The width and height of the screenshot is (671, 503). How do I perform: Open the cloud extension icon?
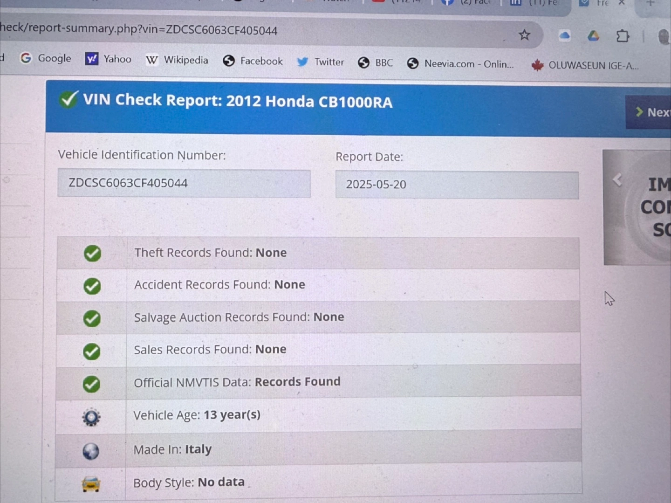coord(564,35)
